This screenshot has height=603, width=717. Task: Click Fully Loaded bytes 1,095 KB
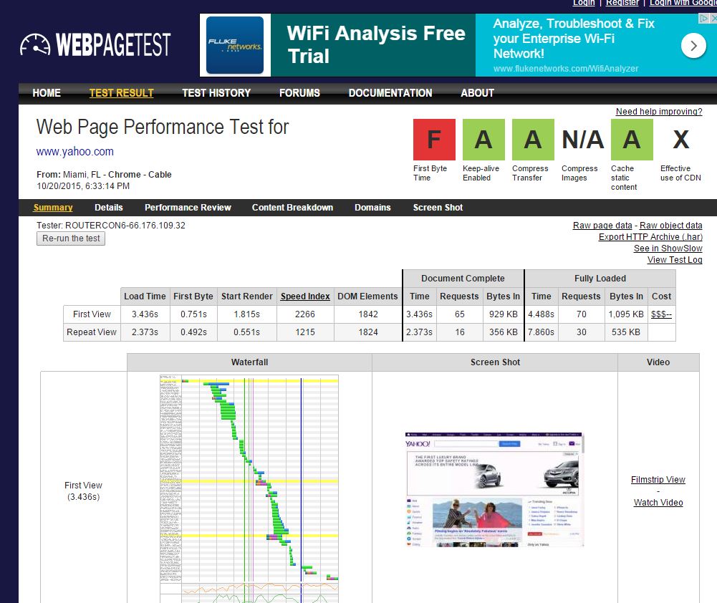pyautogui.click(x=626, y=314)
